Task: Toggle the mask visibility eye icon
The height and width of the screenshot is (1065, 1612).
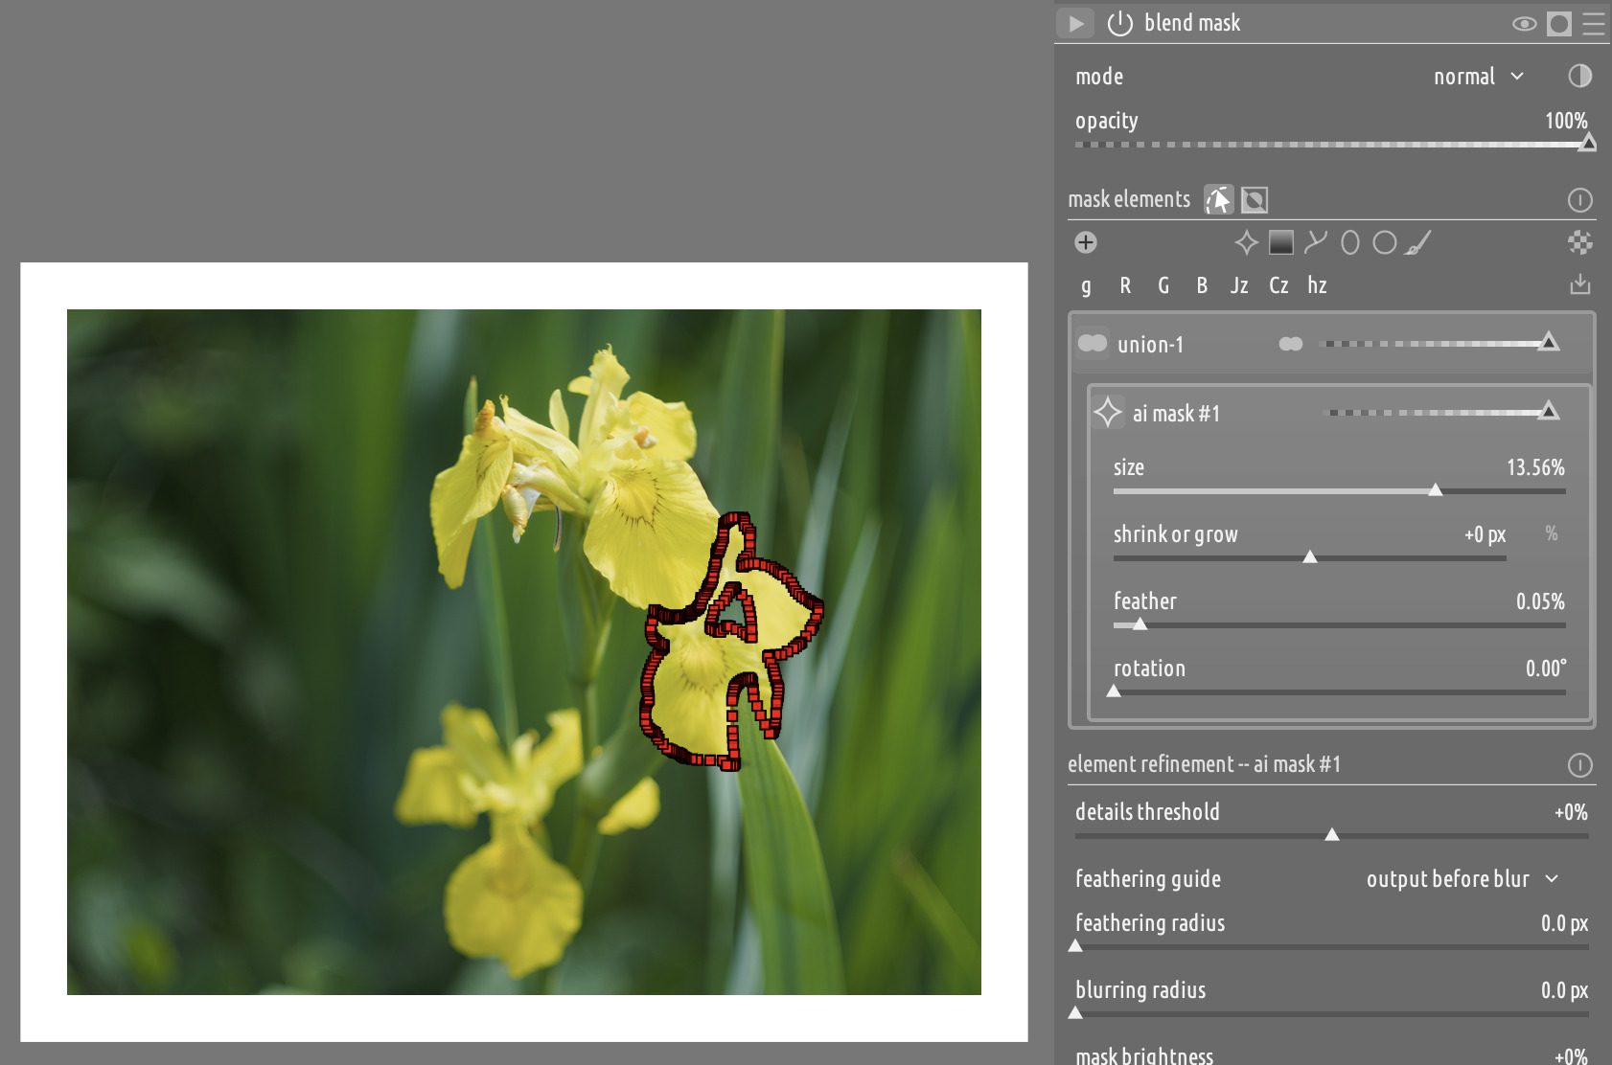Action: point(1524,24)
